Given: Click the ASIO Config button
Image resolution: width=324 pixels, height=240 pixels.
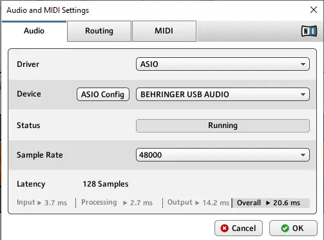Looking at the screenshot, I should pos(103,95).
